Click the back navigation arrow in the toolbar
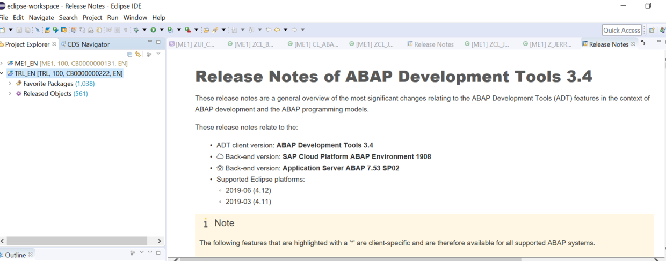Screen dimensions: 666x261 point(277,30)
